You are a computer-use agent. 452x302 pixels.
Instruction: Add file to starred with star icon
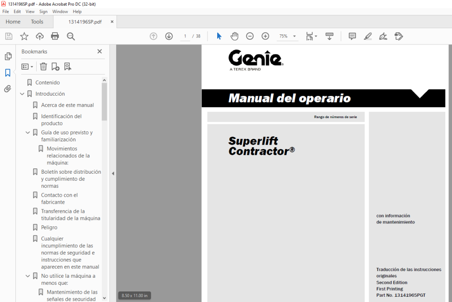tap(24, 36)
